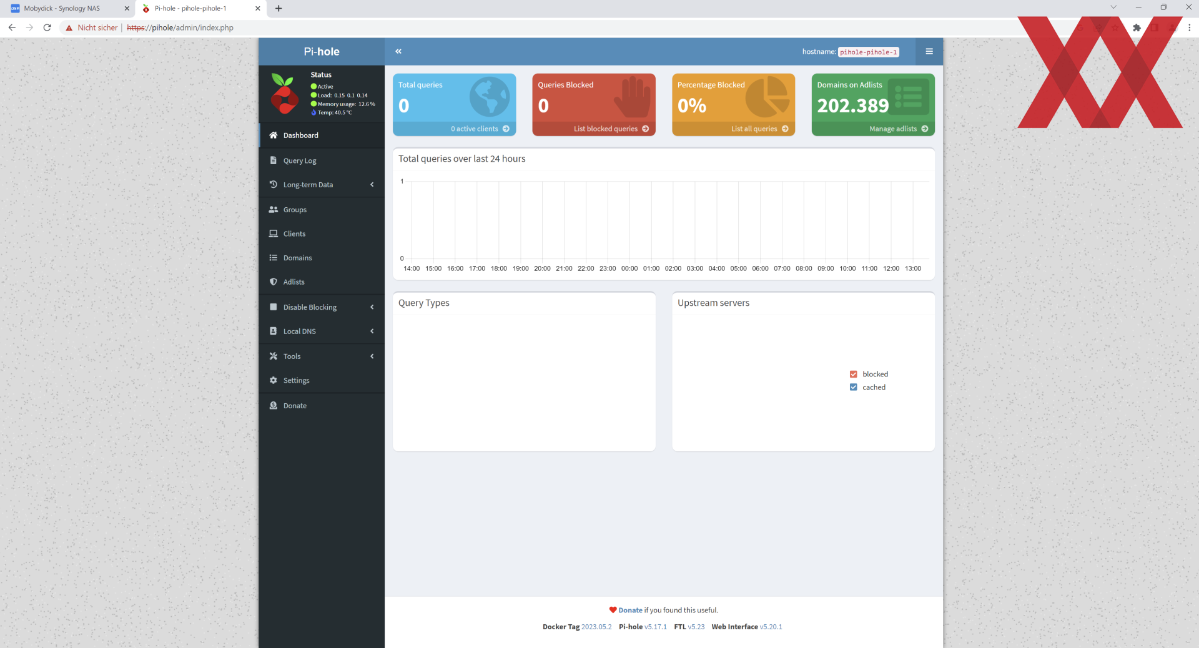Click arrow icon next to List blocked queries
Image resolution: width=1199 pixels, height=648 pixels.
[x=645, y=129]
